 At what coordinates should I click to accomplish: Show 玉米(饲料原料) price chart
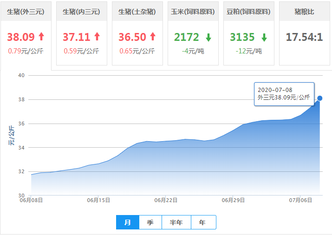click(193, 12)
